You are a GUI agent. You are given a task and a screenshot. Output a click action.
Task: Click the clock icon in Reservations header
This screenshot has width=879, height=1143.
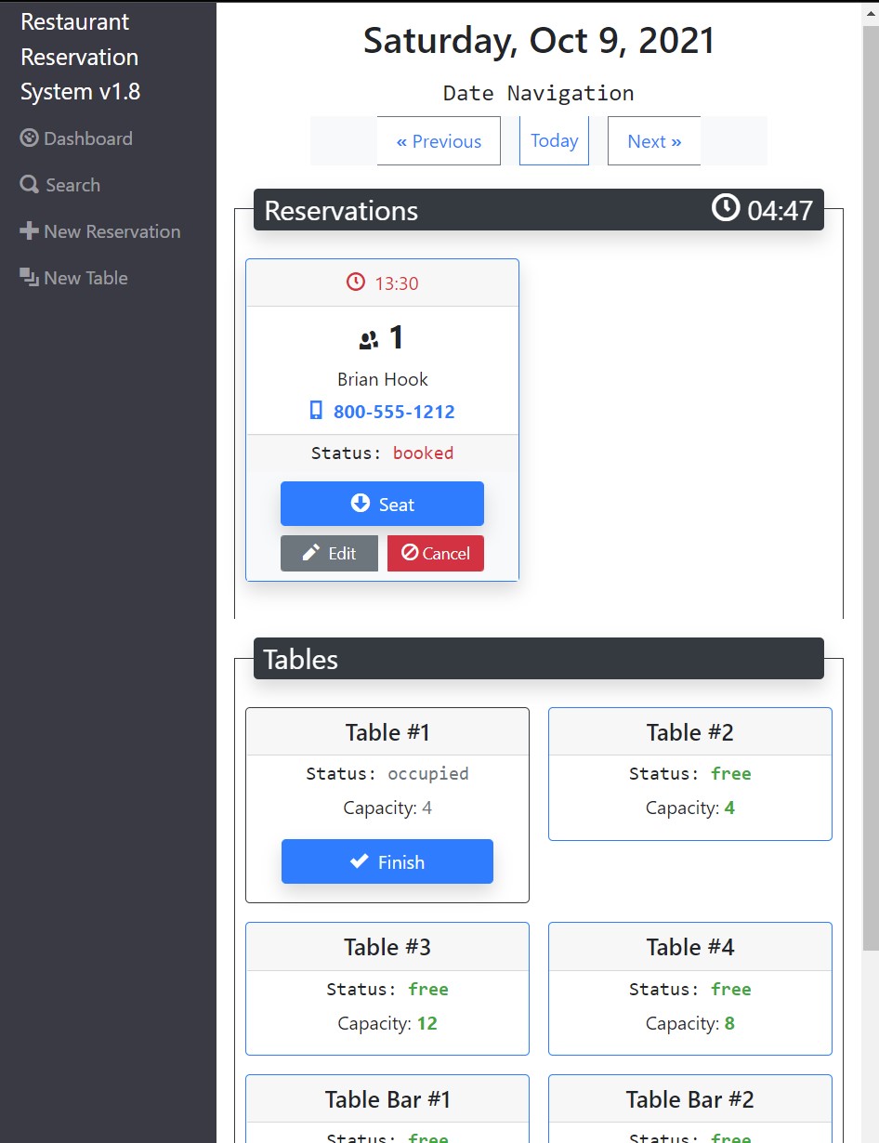[x=726, y=207]
